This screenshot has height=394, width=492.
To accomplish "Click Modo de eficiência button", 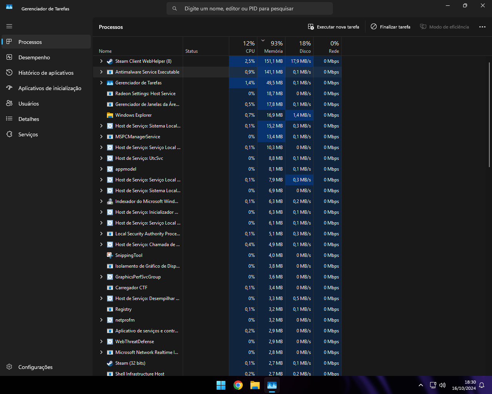I will coord(444,27).
